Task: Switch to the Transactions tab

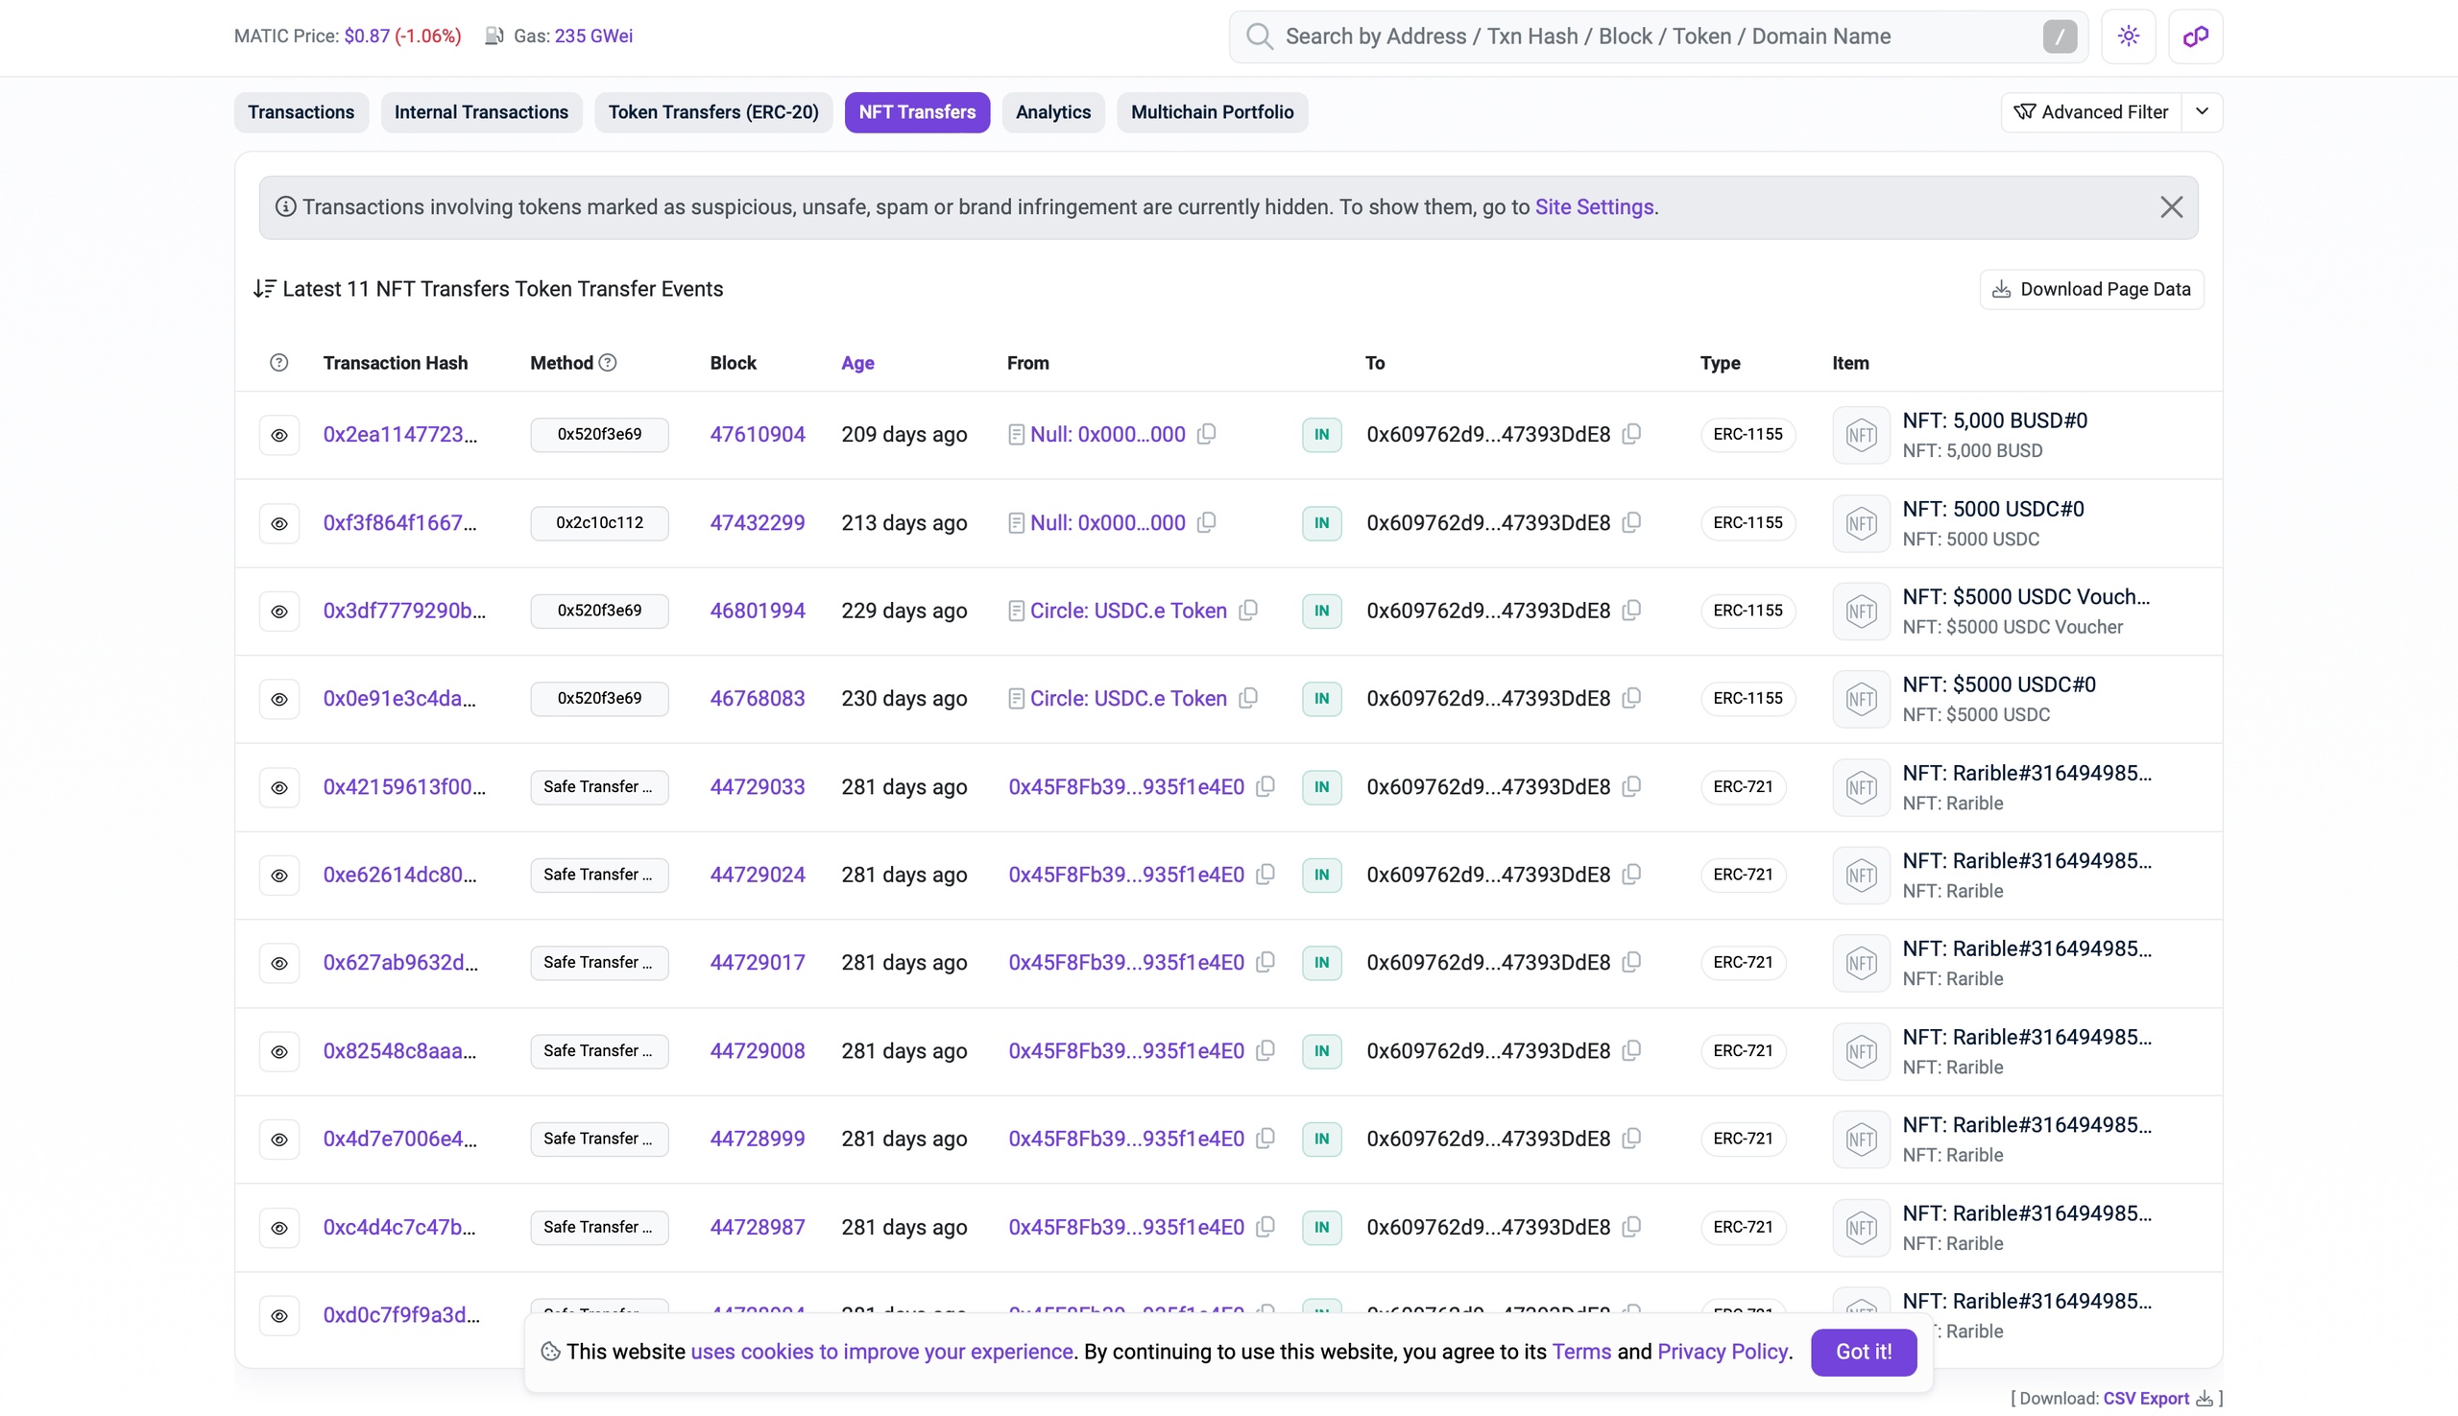Action: coord(301,112)
